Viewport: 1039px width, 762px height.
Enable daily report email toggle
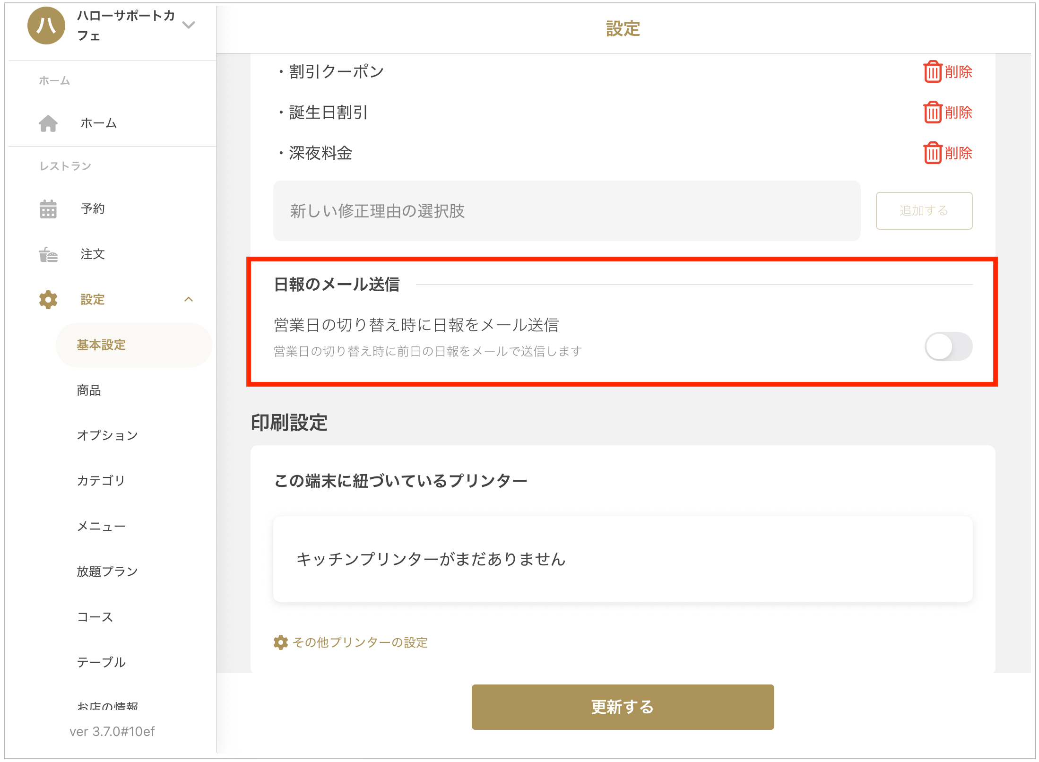pos(948,346)
